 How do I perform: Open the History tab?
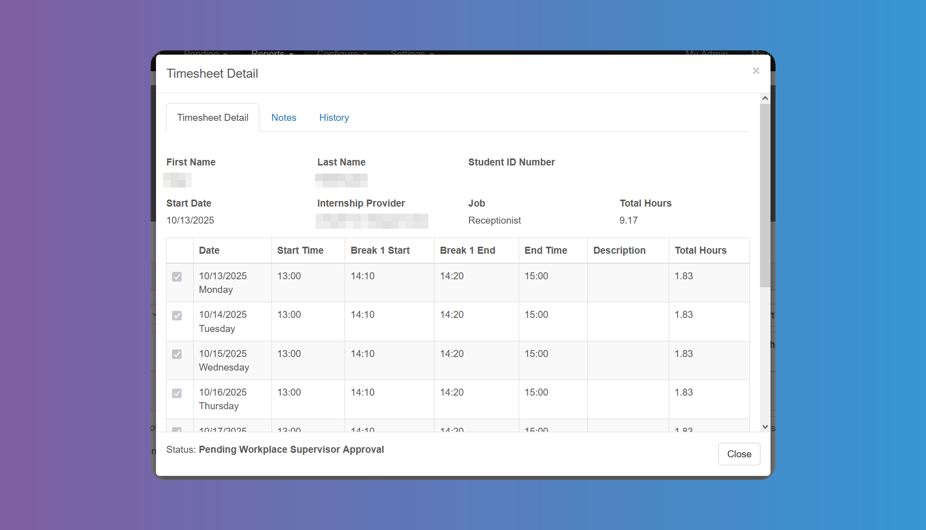pos(334,117)
